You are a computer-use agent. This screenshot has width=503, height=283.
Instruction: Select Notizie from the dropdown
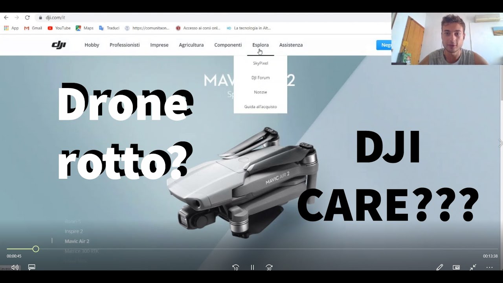pos(261,92)
